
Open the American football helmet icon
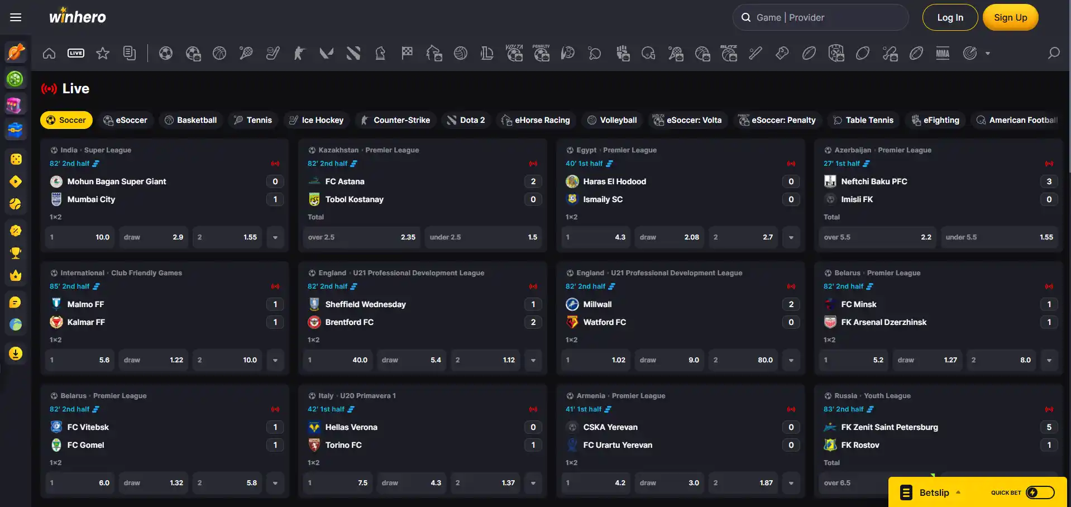tap(648, 53)
